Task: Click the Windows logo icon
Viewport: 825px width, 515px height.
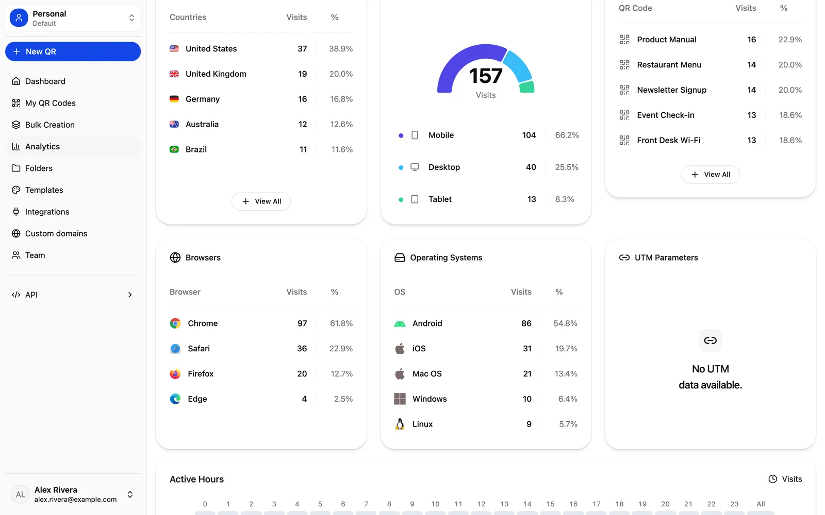Action: (400, 399)
